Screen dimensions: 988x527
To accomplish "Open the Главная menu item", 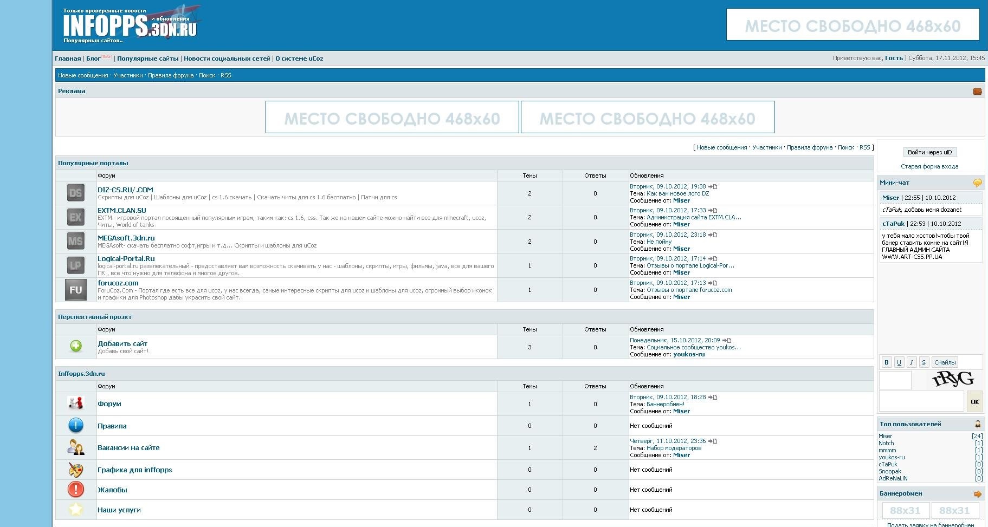I will pos(68,58).
